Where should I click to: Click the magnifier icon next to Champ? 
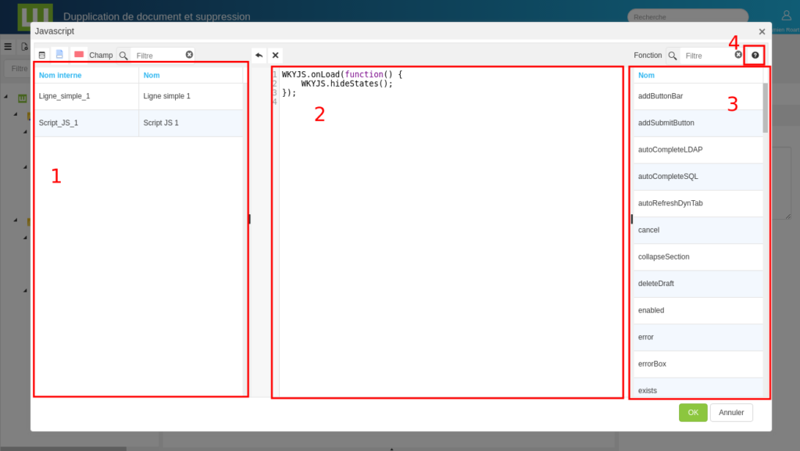[123, 55]
